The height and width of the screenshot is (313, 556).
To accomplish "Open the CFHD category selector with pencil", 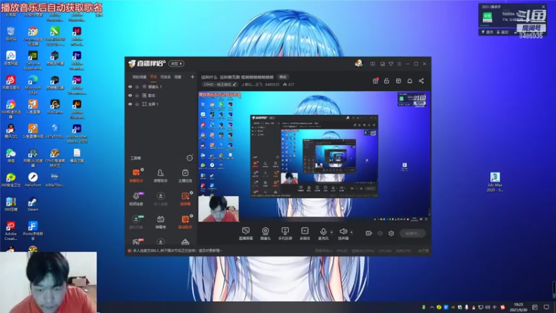I will tap(220, 84).
